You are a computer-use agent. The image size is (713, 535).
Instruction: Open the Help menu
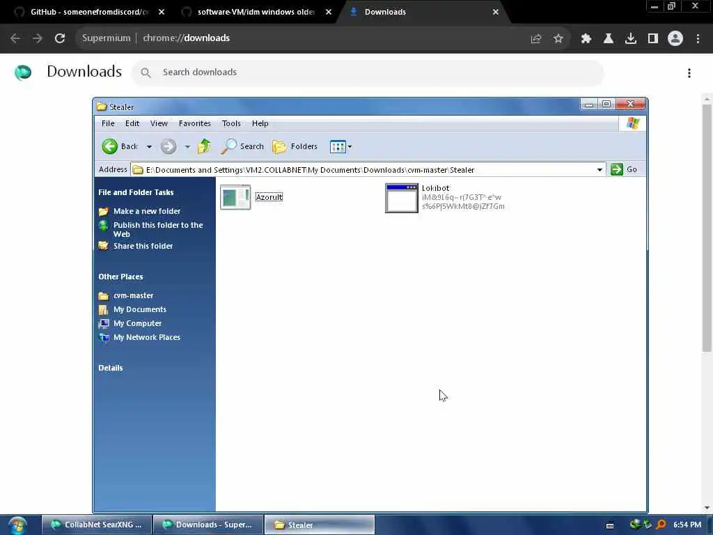pos(260,123)
